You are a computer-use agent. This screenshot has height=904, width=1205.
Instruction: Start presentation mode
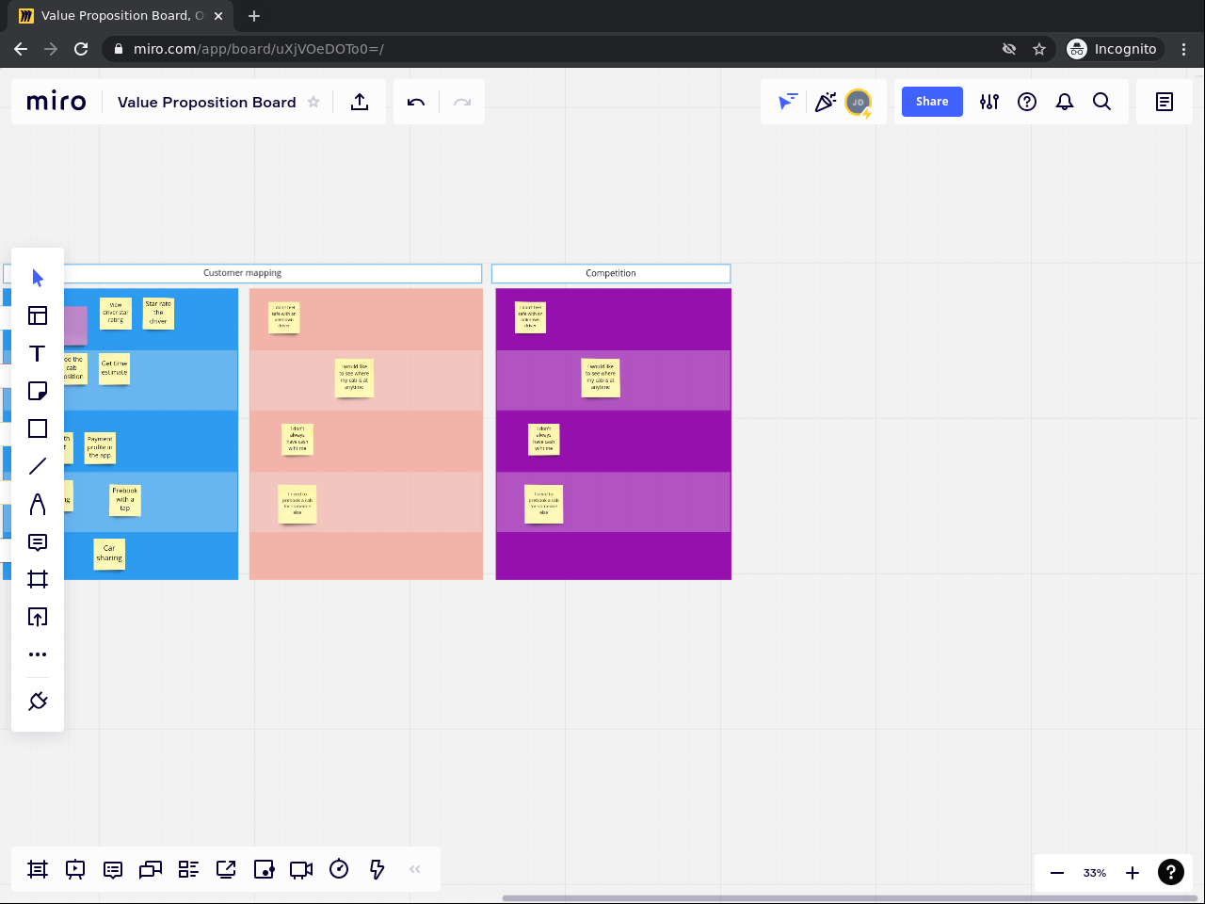75,869
